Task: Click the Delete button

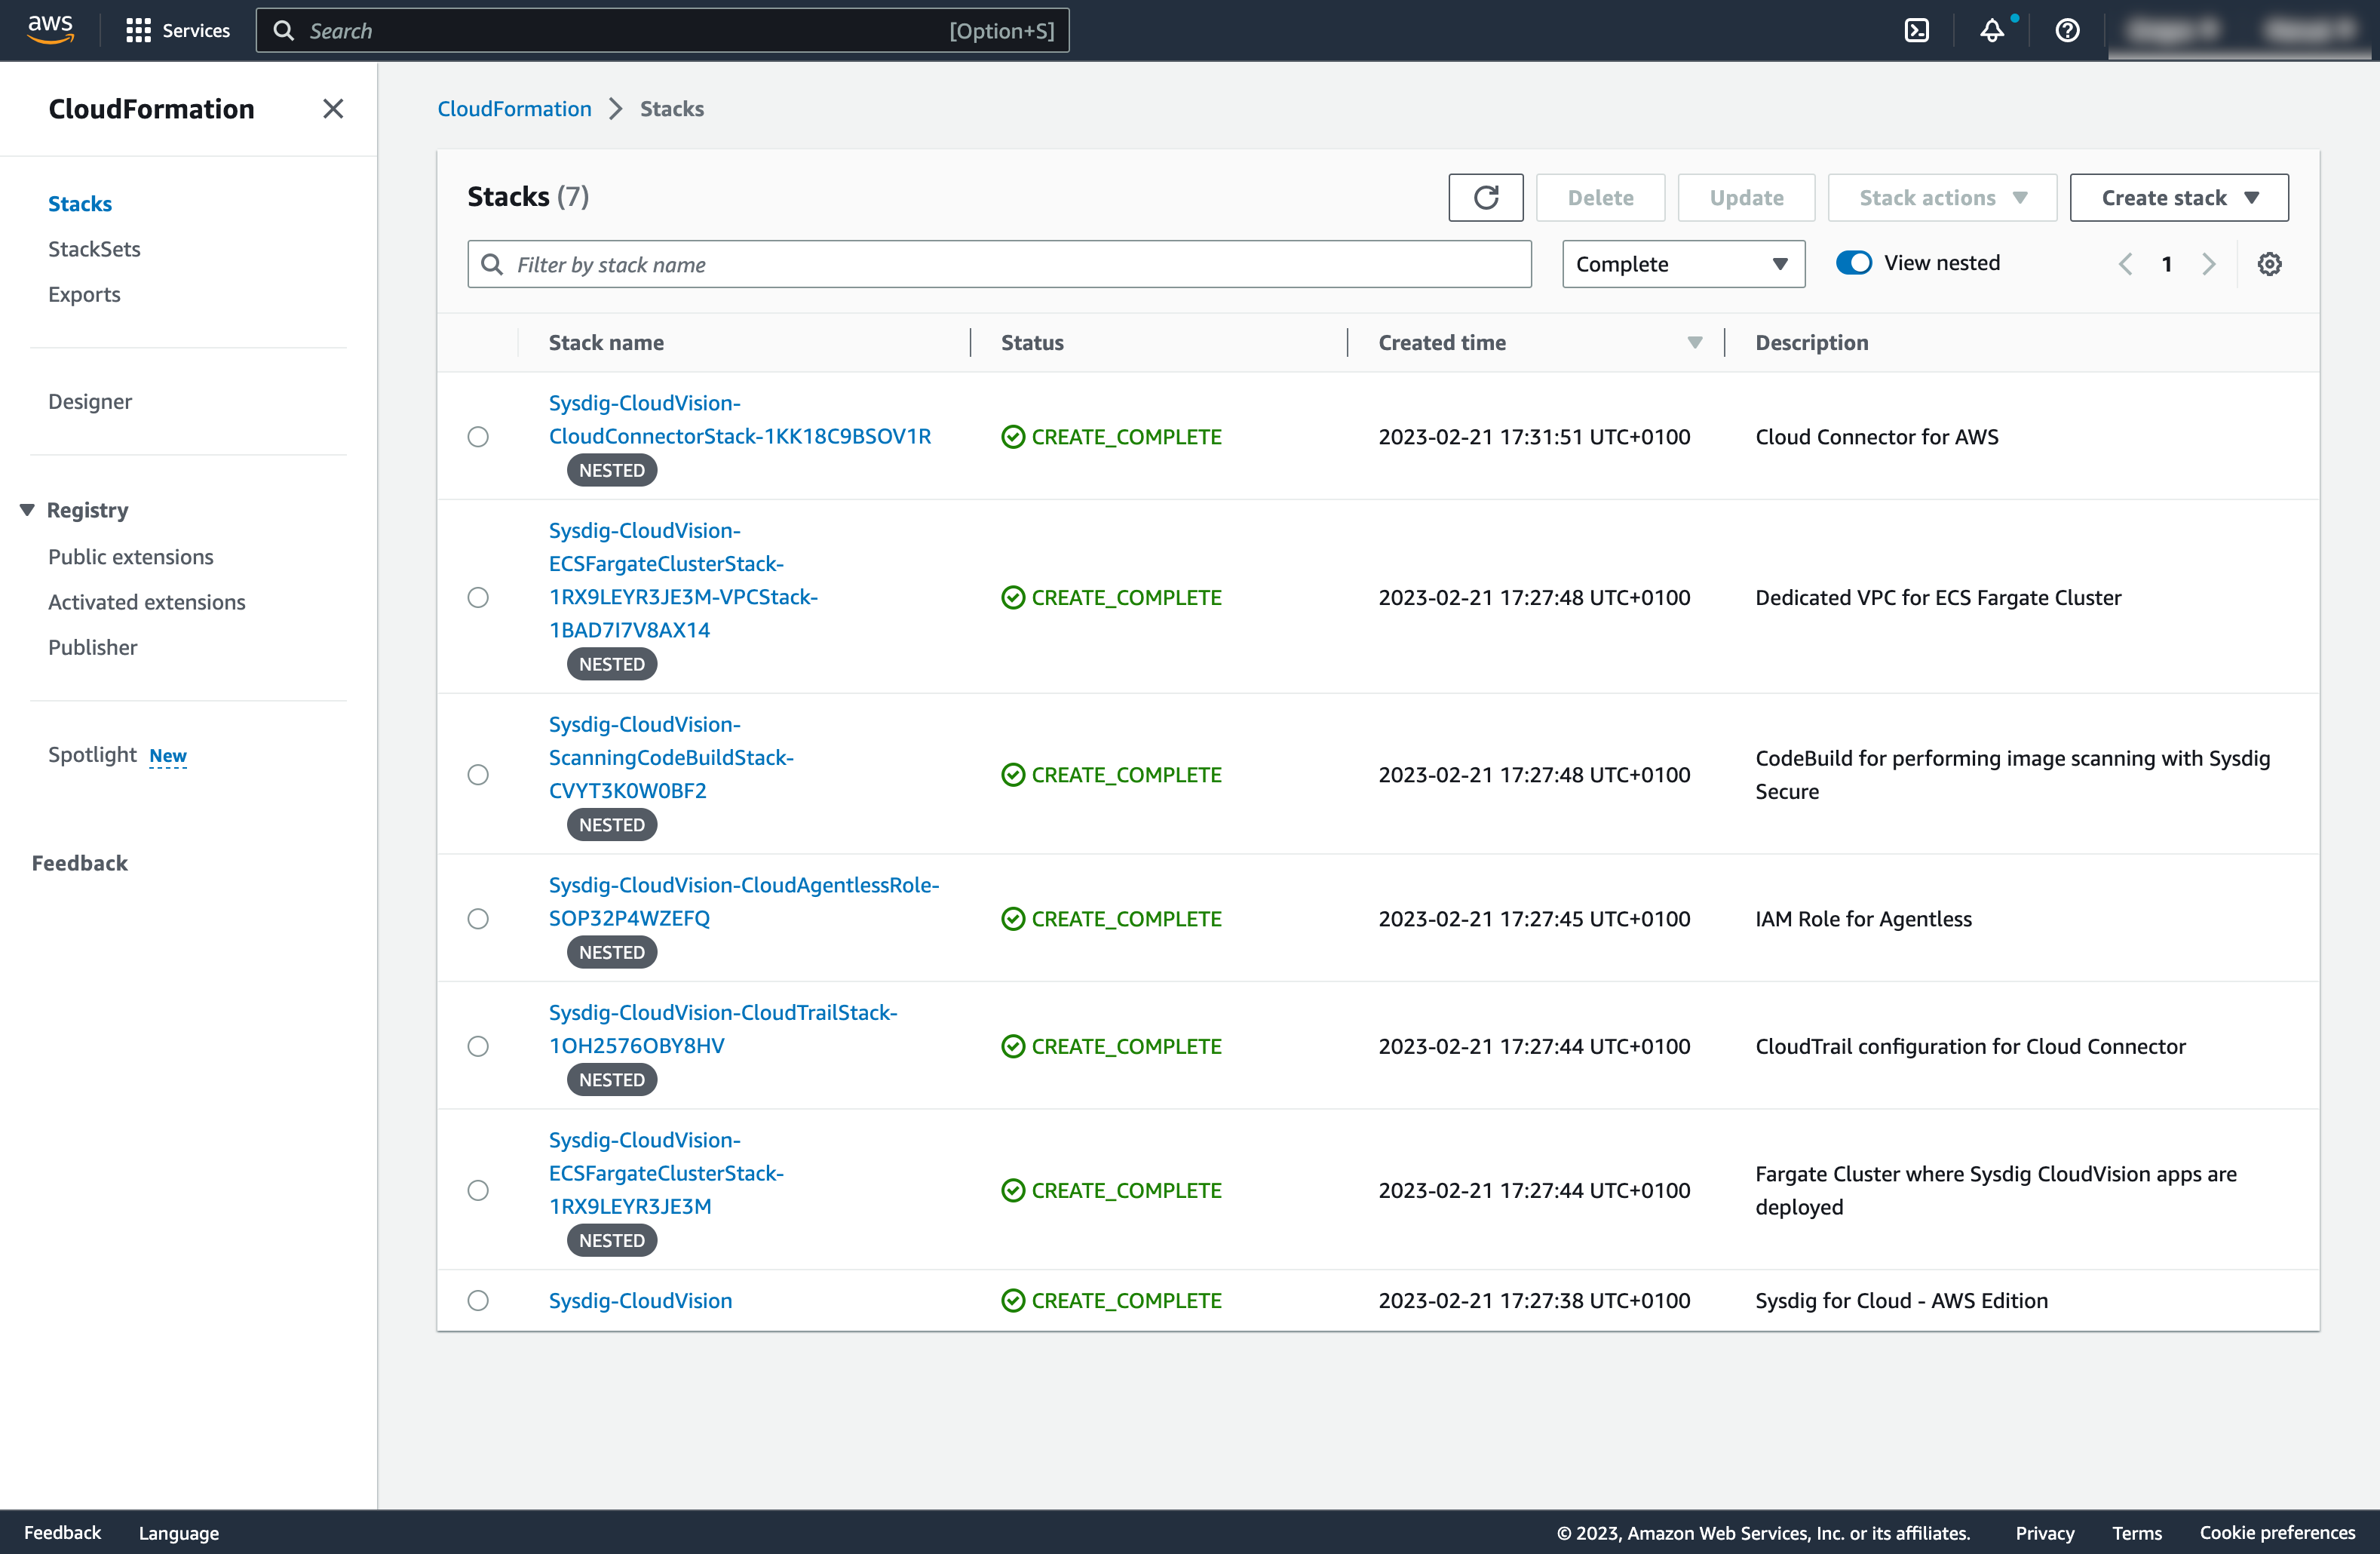Action: point(1600,197)
